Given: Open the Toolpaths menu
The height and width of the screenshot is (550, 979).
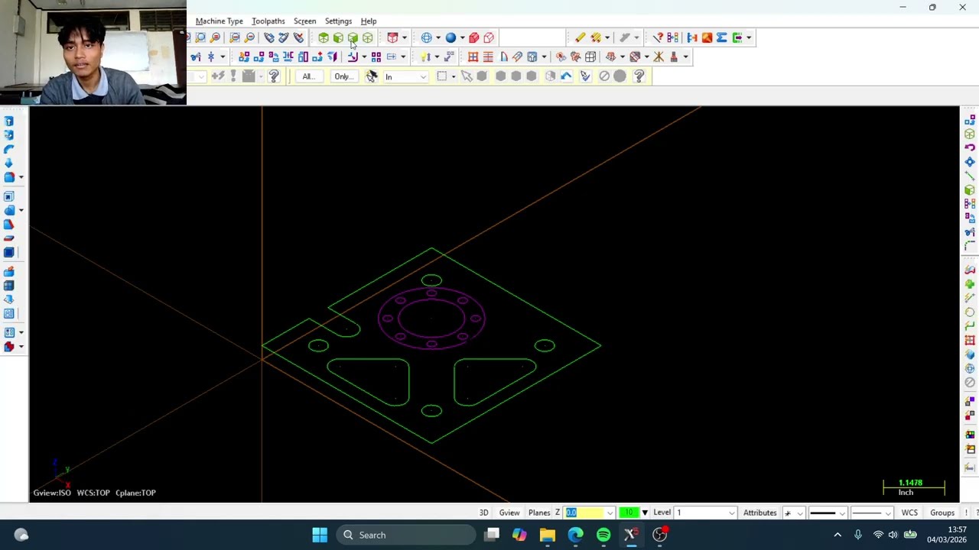Looking at the screenshot, I should 268,21.
